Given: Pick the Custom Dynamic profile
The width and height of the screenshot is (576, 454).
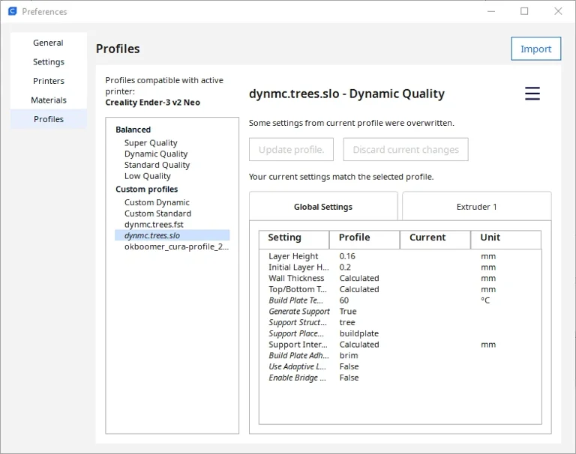Looking at the screenshot, I should coord(157,202).
